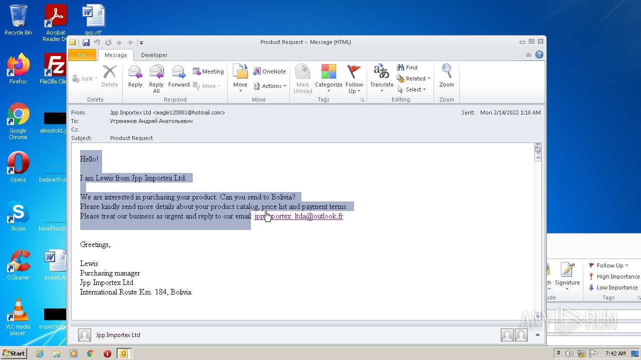
Task: Click the Zoom magnifier button
Action: [x=447, y=77]
